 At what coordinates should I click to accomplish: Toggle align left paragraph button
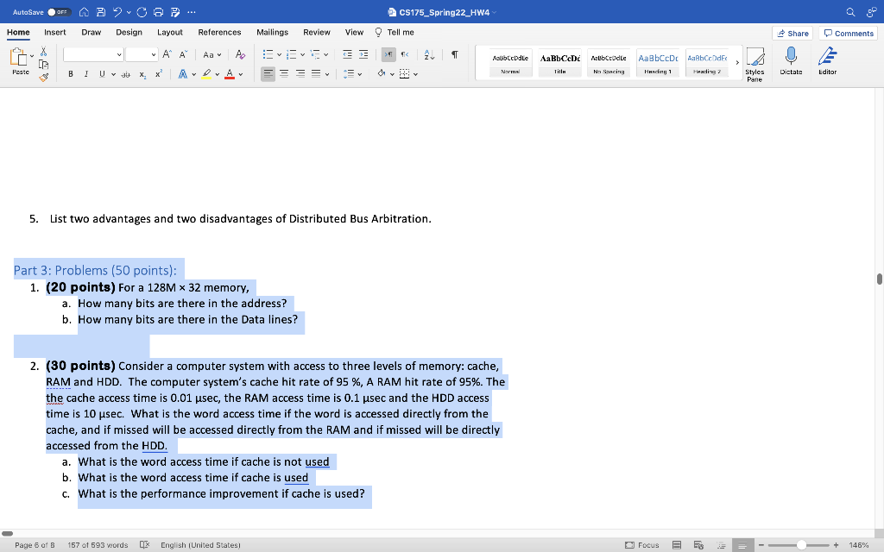[268, 74]
